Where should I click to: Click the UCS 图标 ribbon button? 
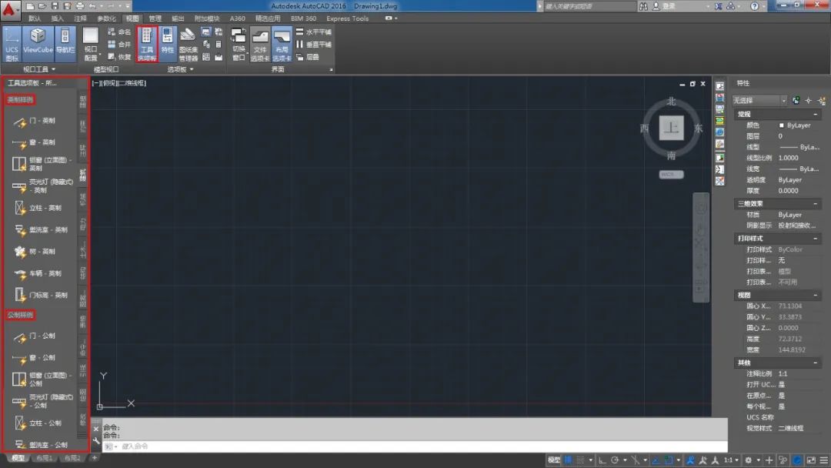[x=12, y=44]
